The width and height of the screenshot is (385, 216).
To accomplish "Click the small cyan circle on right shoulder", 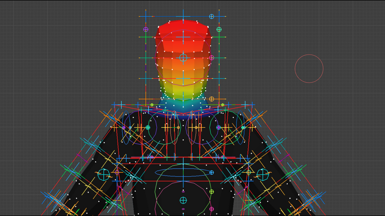I will 242,127.
